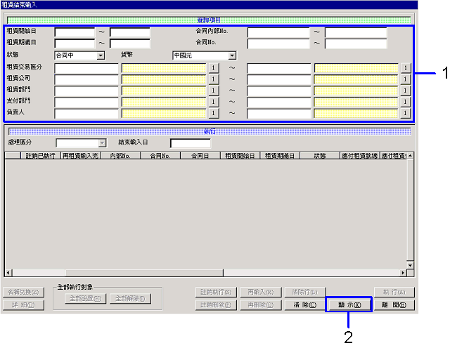Image resolution: width=450 pixels, height=348 pixels.
Task: Click the 再租賃輸入完 column header
Action: pos(80,156)
